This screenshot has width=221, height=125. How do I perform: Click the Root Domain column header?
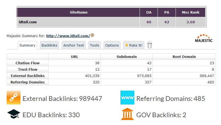click(x=184, y=57)
